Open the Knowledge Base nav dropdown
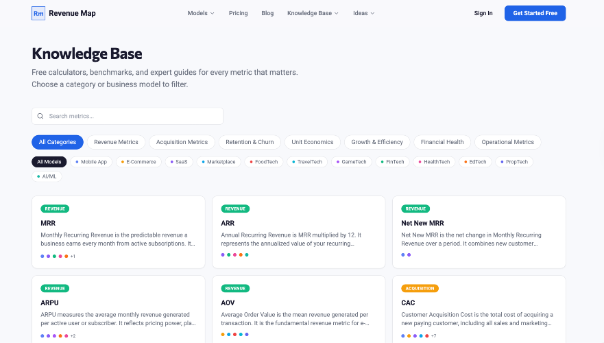The width and height of the screenshot is (604, 343). (x=313, y=13)
